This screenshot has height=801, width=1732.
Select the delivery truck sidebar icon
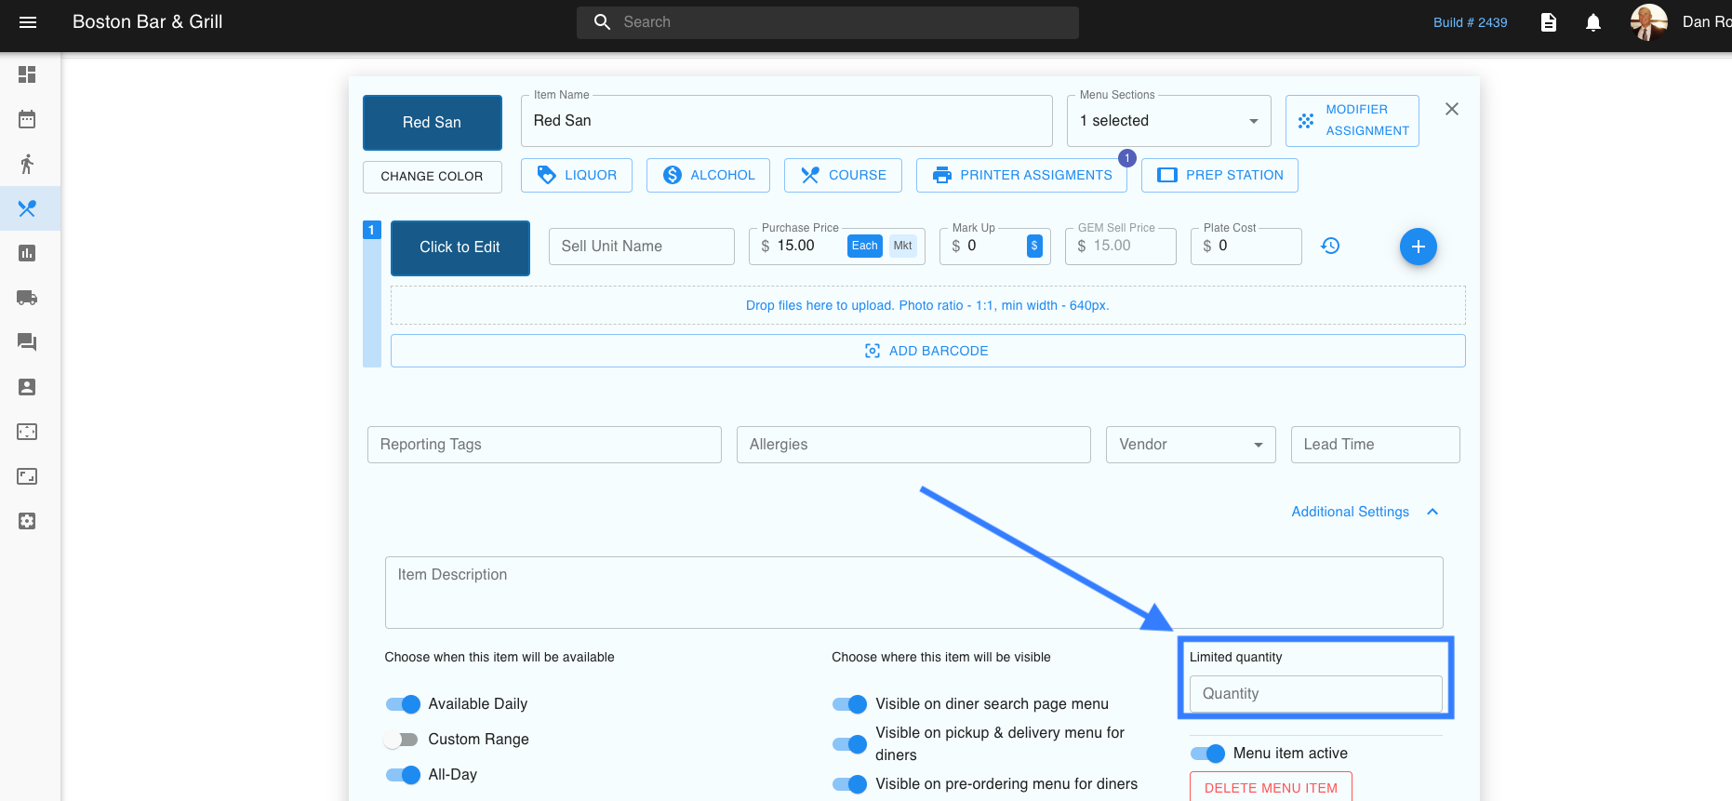coord(27,298)
